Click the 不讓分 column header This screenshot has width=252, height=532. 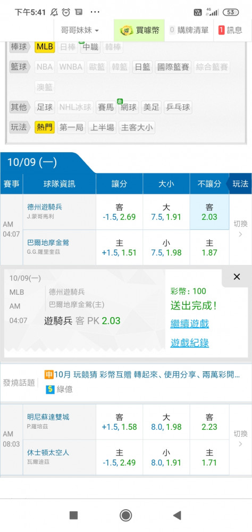[209, 184]
